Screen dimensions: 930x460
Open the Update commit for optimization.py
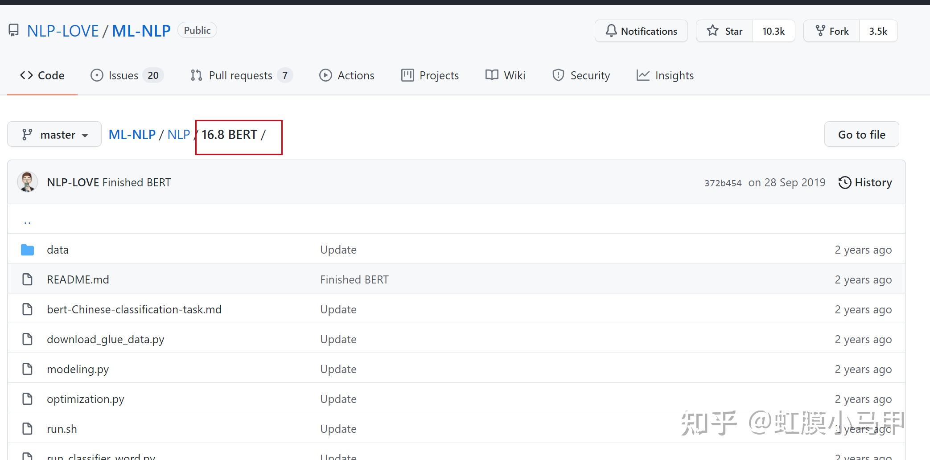tap(338, 399)
